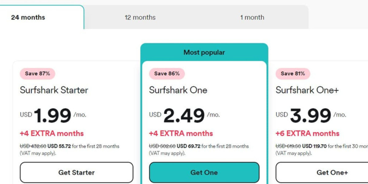Select the Surfshark Starter plan title
Screen dimensions: 368x184
[54, 90]
